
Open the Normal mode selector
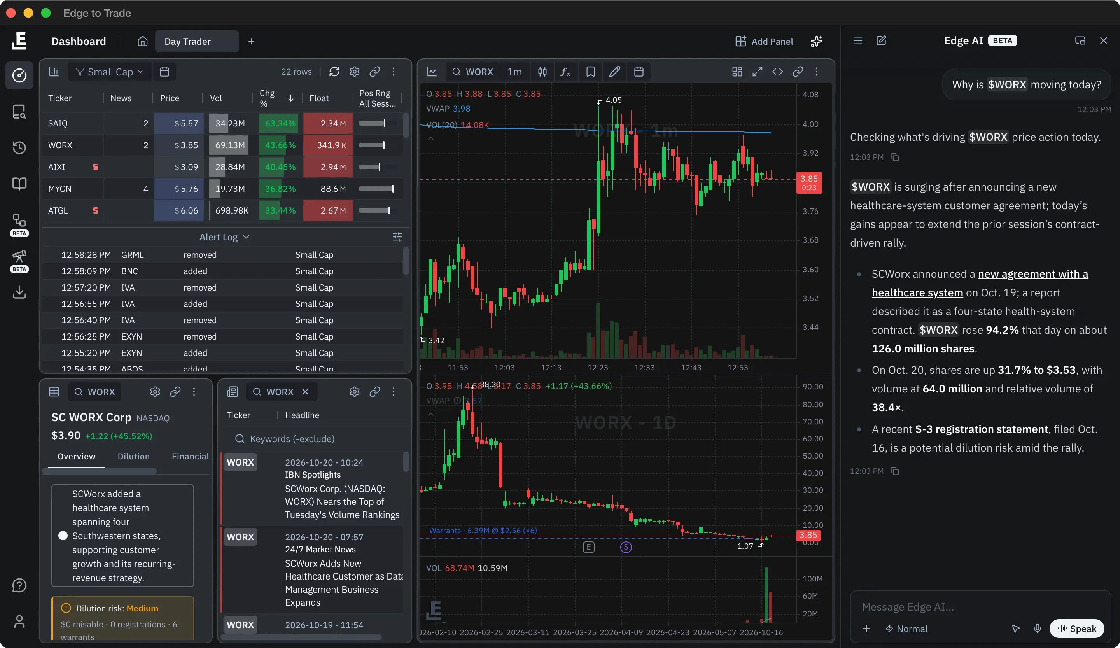coord(906,629)
